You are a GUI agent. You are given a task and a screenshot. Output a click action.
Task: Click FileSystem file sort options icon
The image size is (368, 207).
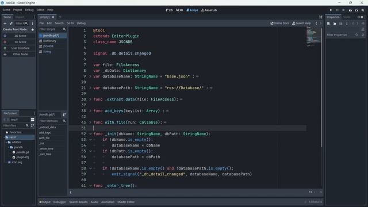33,125
